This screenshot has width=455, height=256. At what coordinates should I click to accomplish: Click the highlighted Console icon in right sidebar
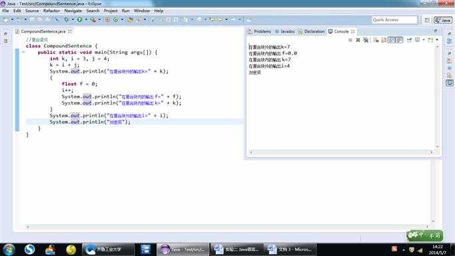tap(450, 83)
